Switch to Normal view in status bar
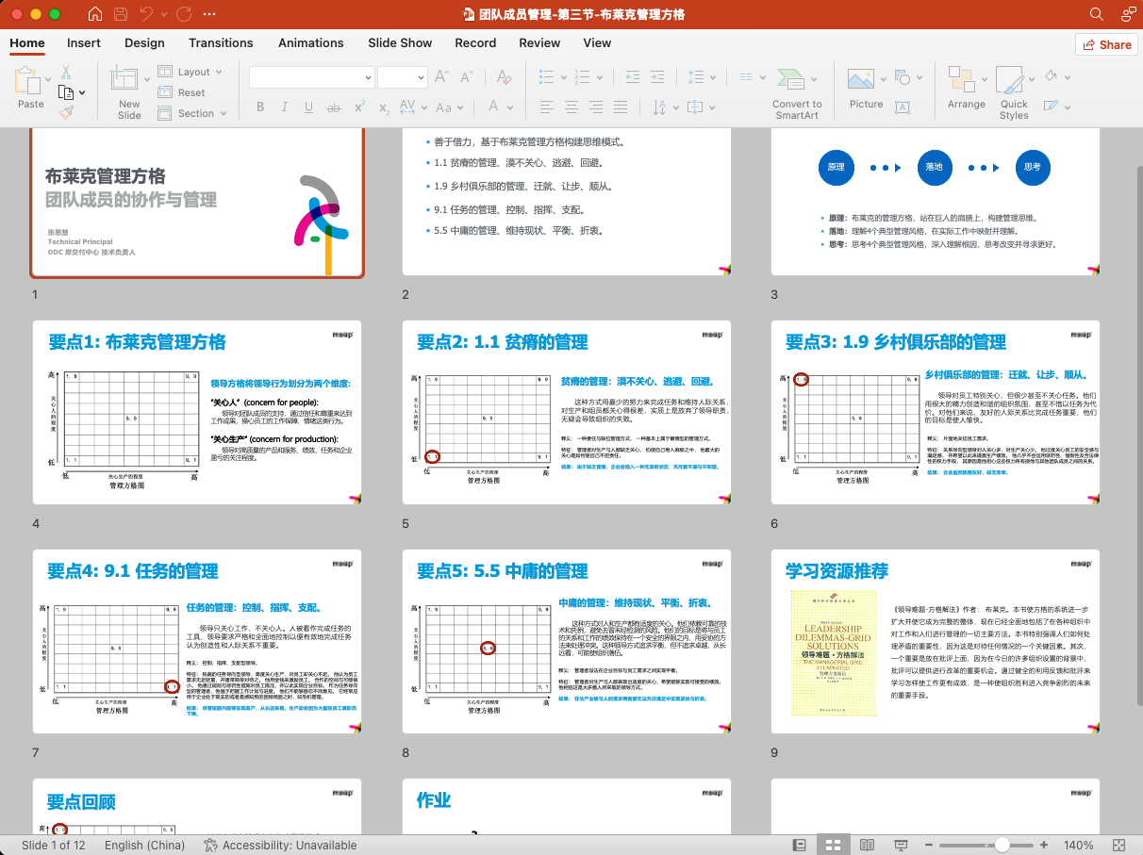 pyautogui.click(x=799, y=845)
